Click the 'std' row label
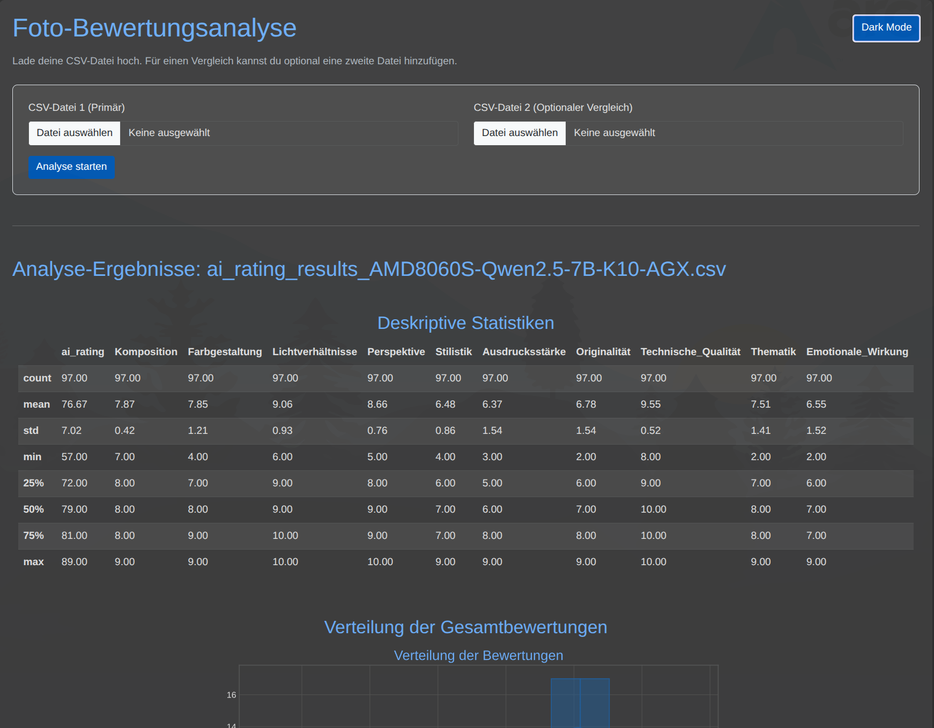 pos(31,431)
